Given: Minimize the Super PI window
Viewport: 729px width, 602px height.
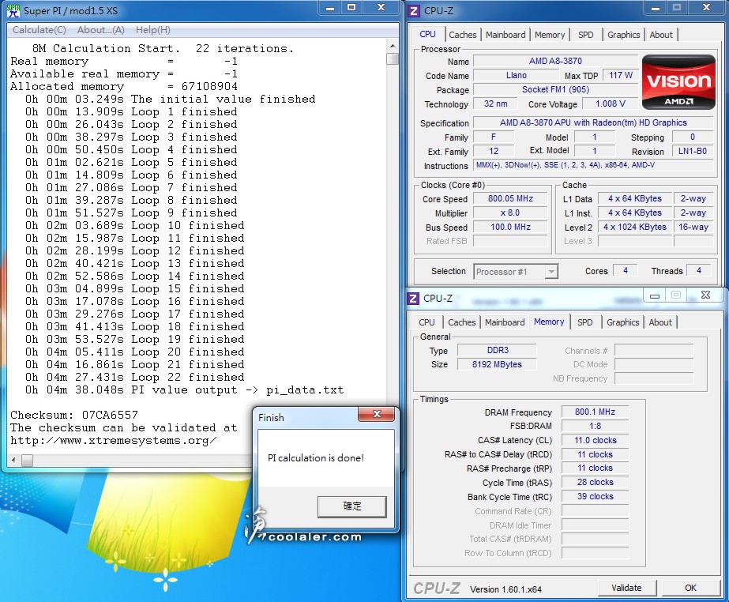Looking at the screenshot, I should (x=330, y=8).
